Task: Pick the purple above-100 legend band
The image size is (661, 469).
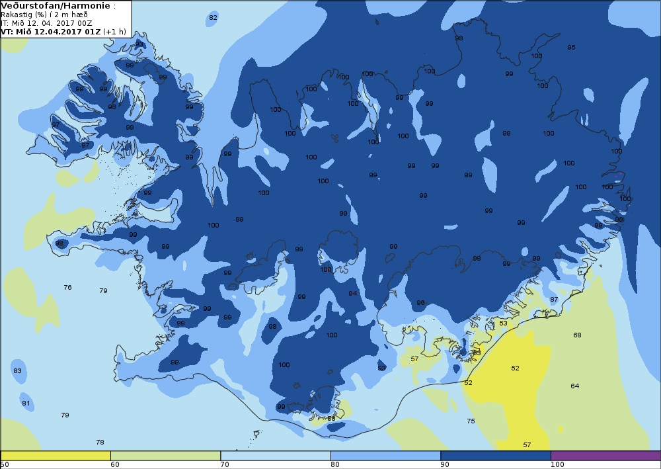Action: tap(605, 456)
